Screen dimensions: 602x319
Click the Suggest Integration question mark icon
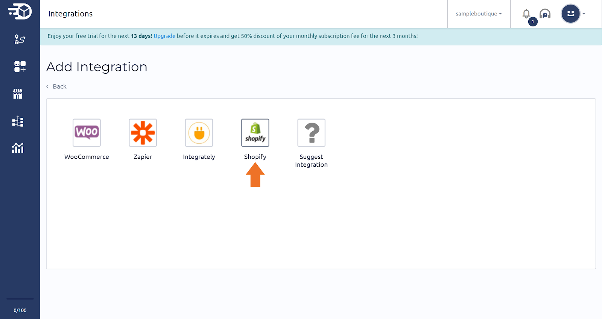312,133
